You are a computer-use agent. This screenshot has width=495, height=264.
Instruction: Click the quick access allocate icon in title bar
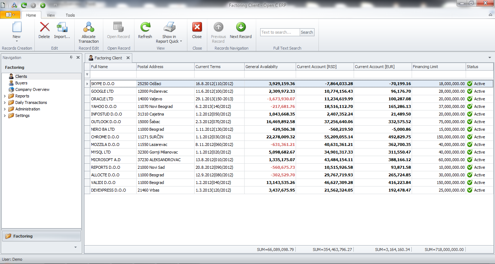[14, 5]
